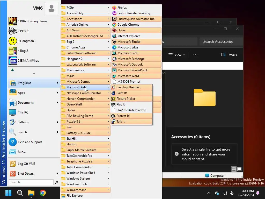Click the Start menu search magnifier
Image resolution: width=265 pixels, height=199 pixels.
57,182
